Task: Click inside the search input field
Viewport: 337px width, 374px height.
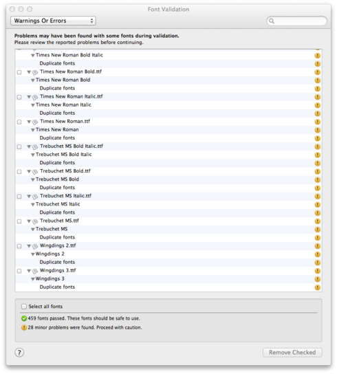Action: coord(301,21)
